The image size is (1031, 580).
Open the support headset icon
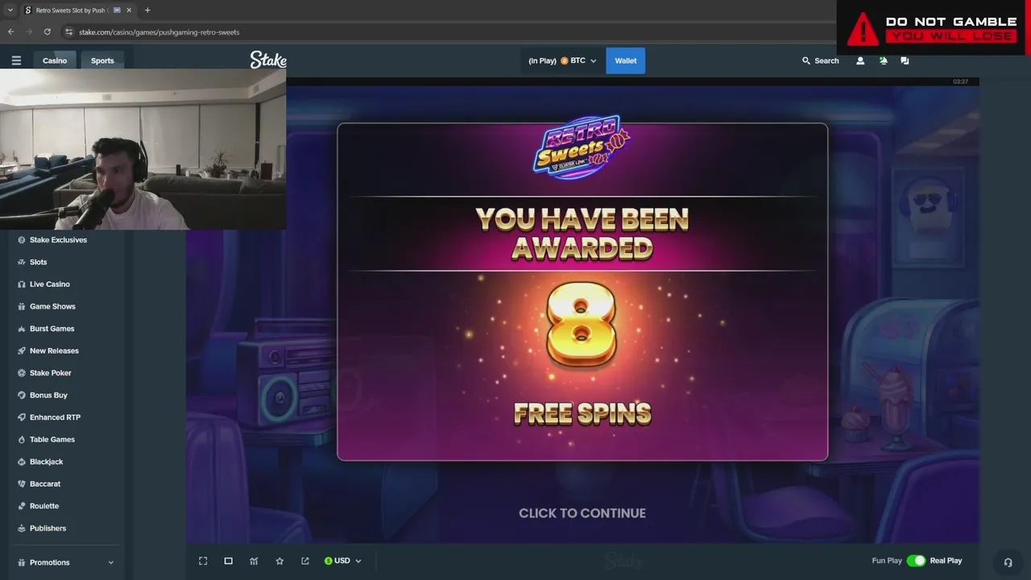(x=1008, y=562)
